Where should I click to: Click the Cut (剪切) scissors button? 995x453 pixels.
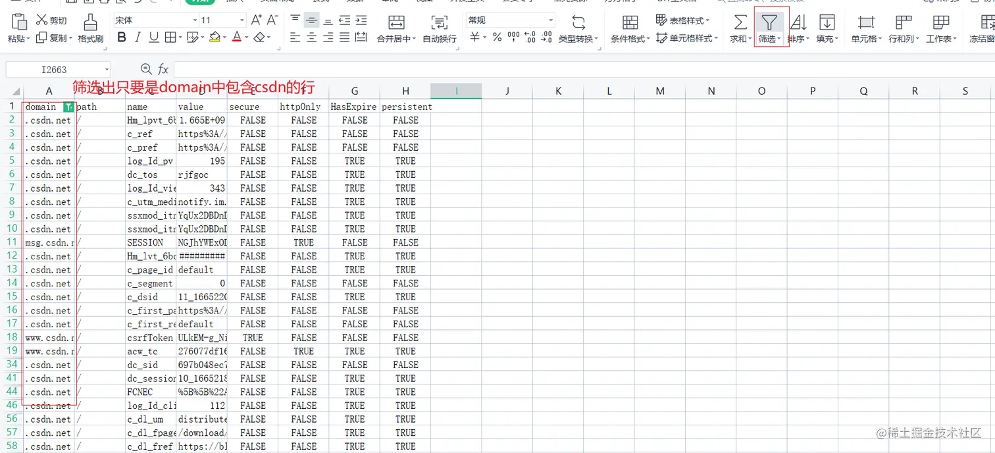pyautogui.click(x=51, y=20)
